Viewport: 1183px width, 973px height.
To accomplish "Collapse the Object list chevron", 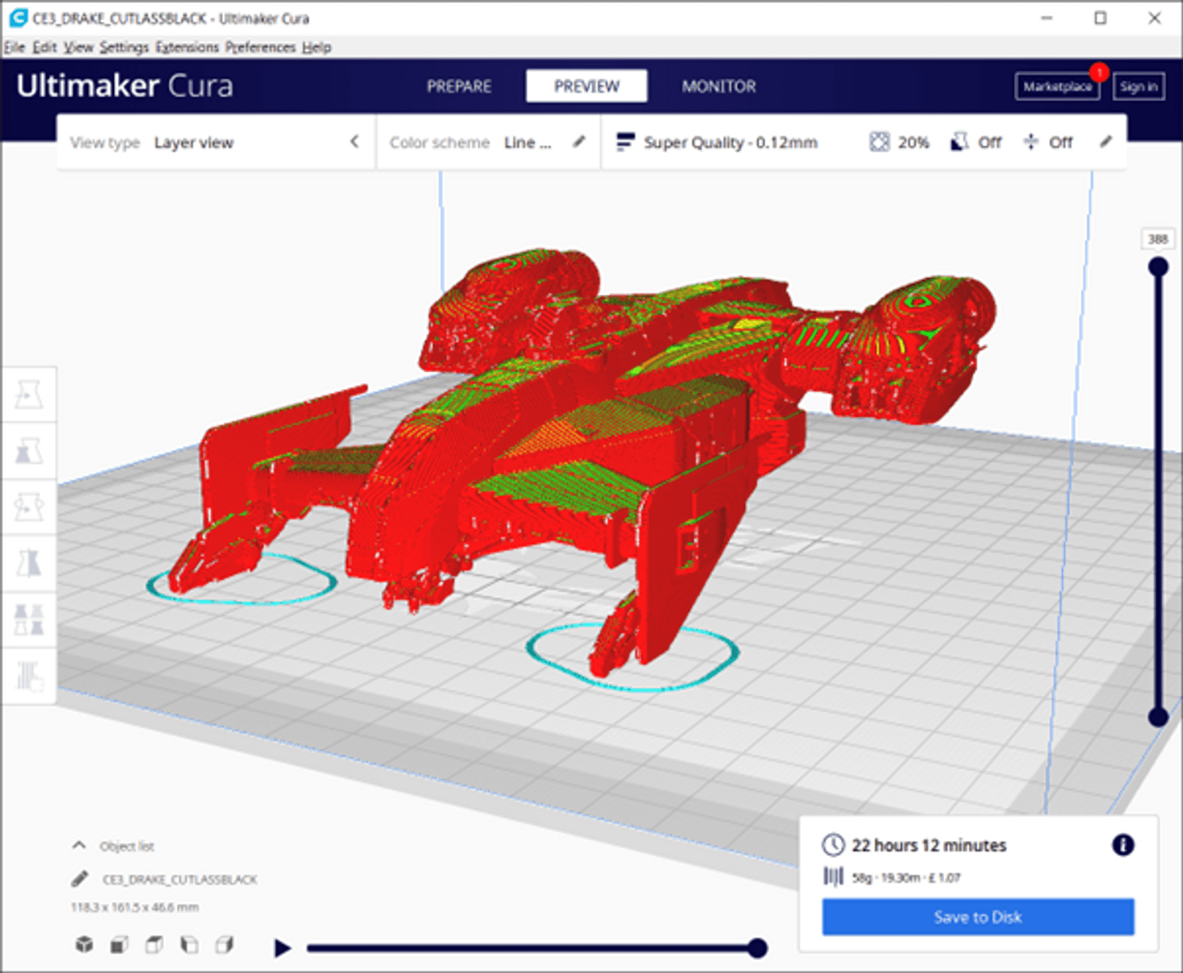I will pyautogui.click(x=78, y=845).
